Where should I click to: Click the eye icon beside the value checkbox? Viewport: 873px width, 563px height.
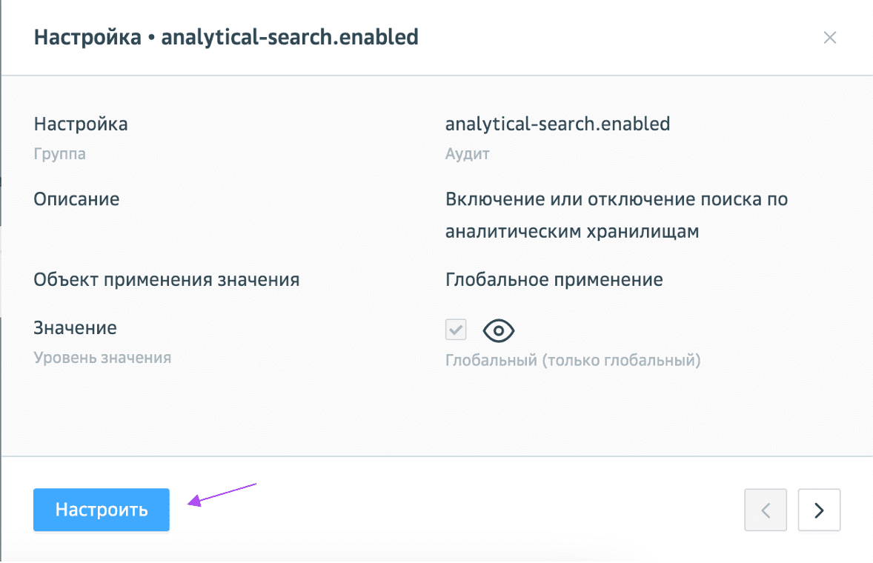click(499, 330)
